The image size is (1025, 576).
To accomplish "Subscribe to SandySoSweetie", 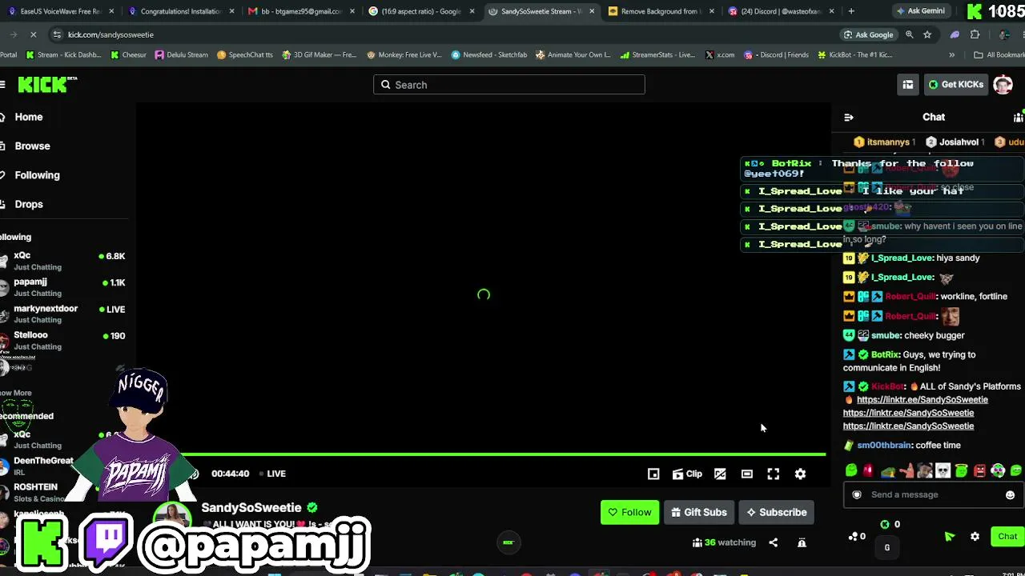I will 776,512.
